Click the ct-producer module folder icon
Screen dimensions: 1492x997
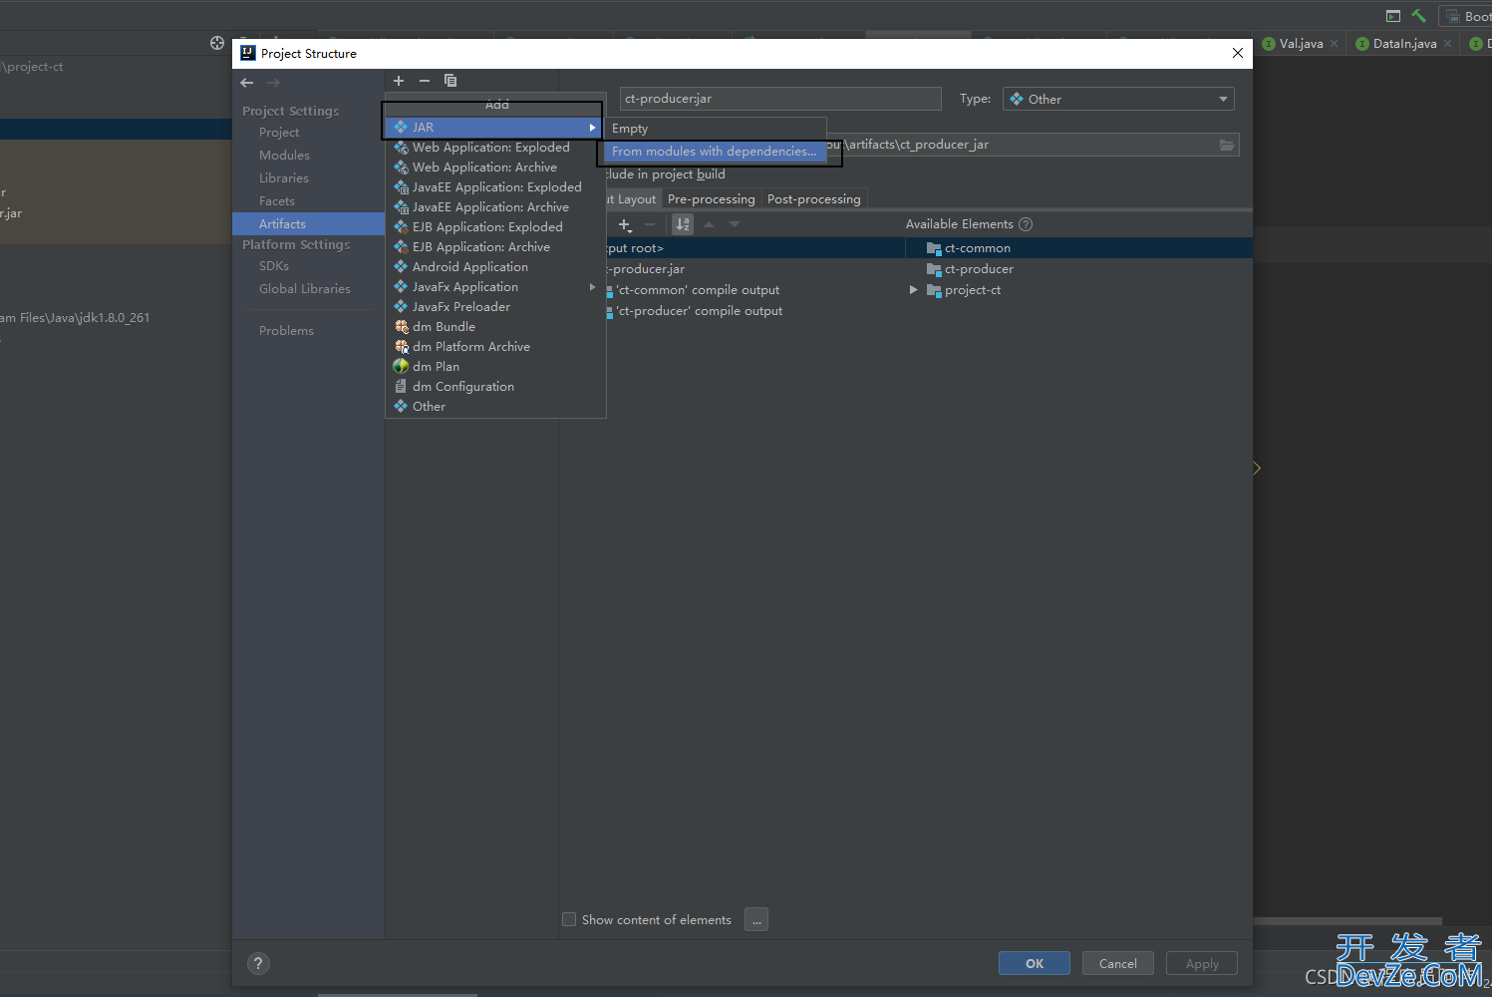pyautogui.click(x=934, y=269)
